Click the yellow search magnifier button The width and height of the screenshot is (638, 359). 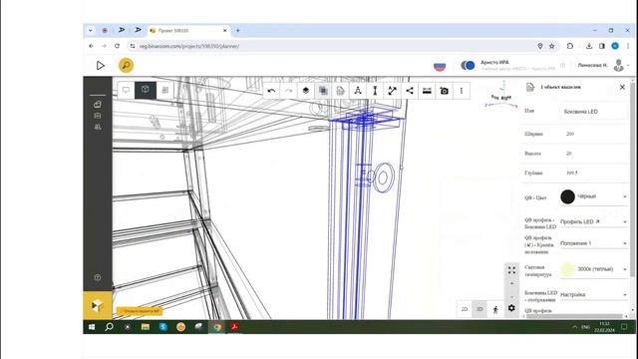(x=127, y=65)
